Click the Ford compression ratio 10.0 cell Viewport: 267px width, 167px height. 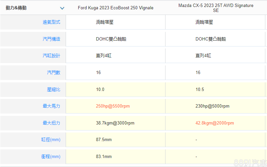[100, 89]
